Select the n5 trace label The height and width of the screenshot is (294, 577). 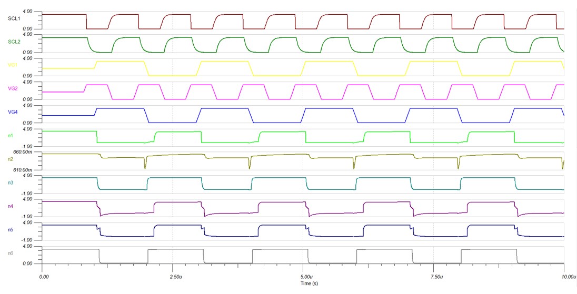[11, 229]
